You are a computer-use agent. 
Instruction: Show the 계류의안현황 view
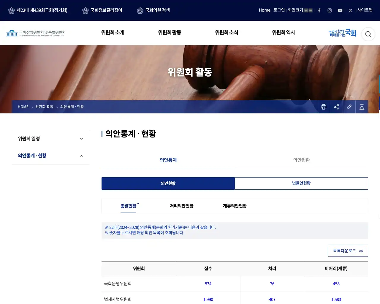(x=235, y=206)
